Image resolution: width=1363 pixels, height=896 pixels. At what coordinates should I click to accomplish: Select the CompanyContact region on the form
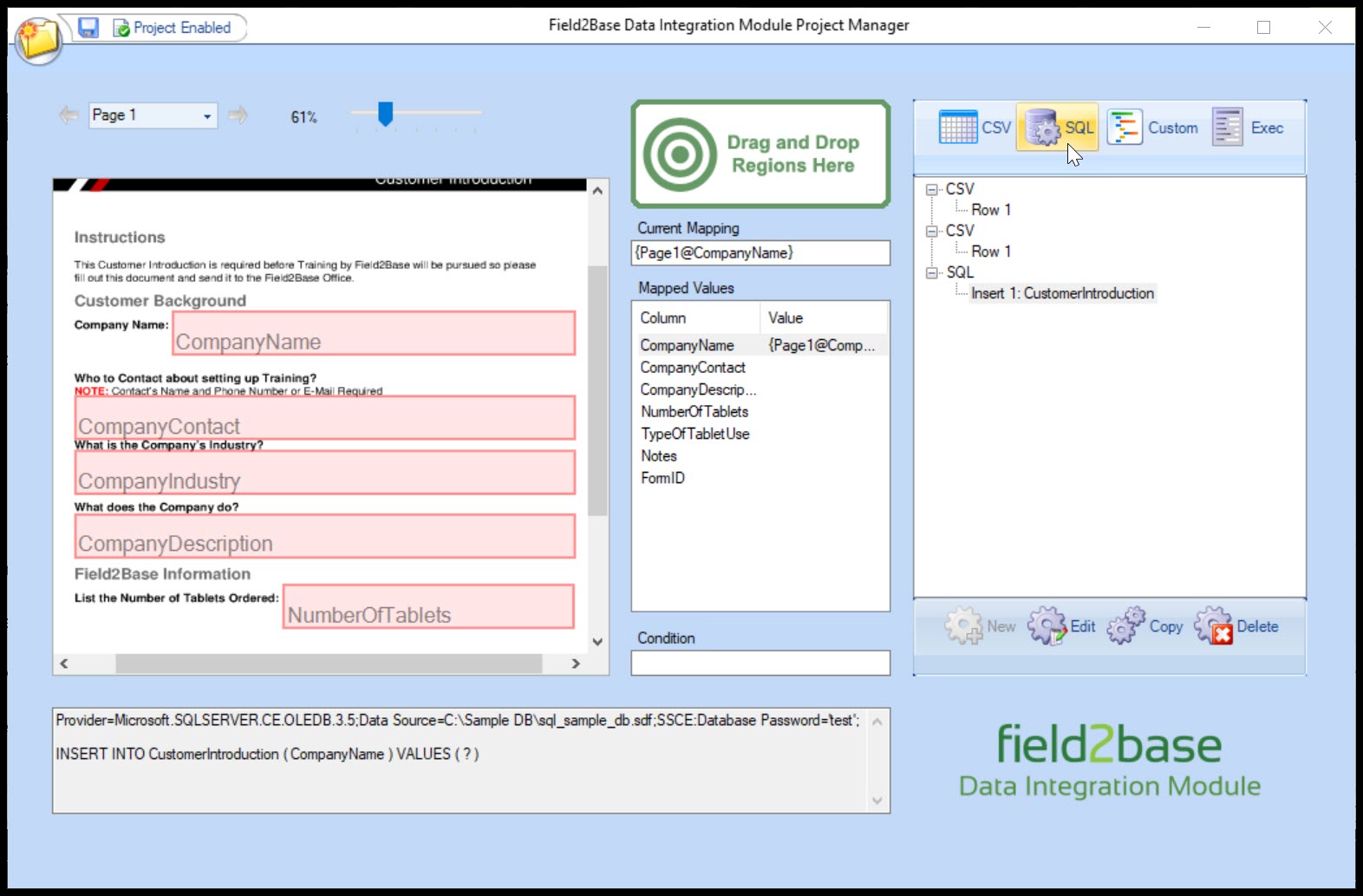pos(325,418)
